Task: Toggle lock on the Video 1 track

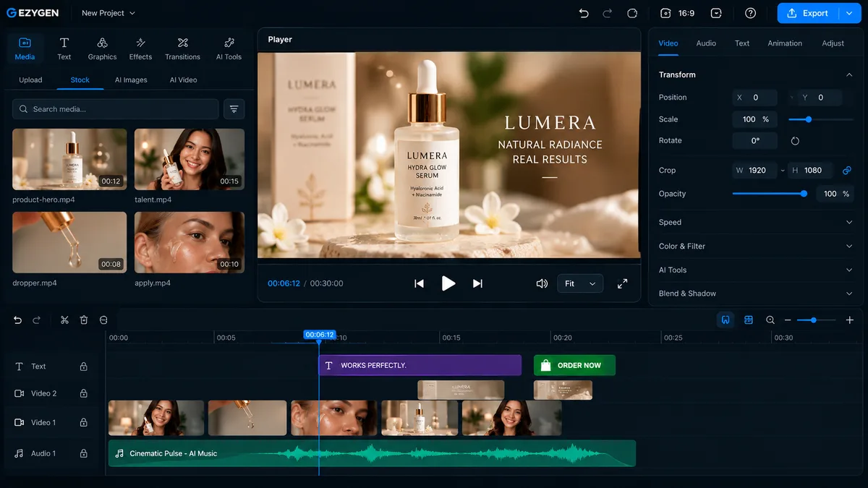Action: [83, 422]
